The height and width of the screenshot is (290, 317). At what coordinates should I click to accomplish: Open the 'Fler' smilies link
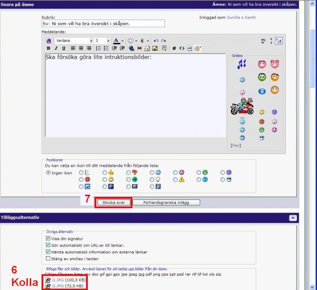(236, 145)
